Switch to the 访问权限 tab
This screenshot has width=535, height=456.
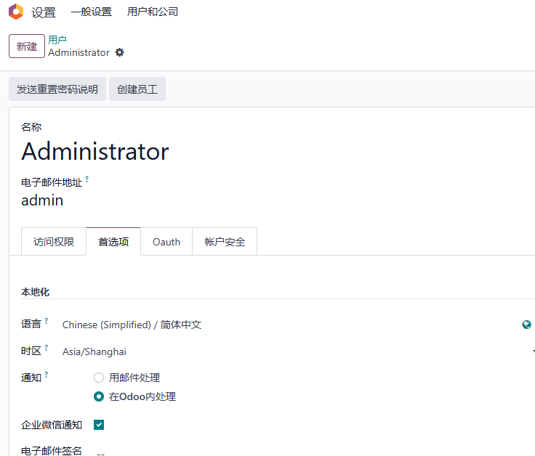point(54,242)
